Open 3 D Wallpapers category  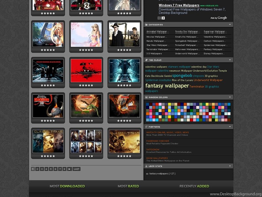tap(154, 54)
